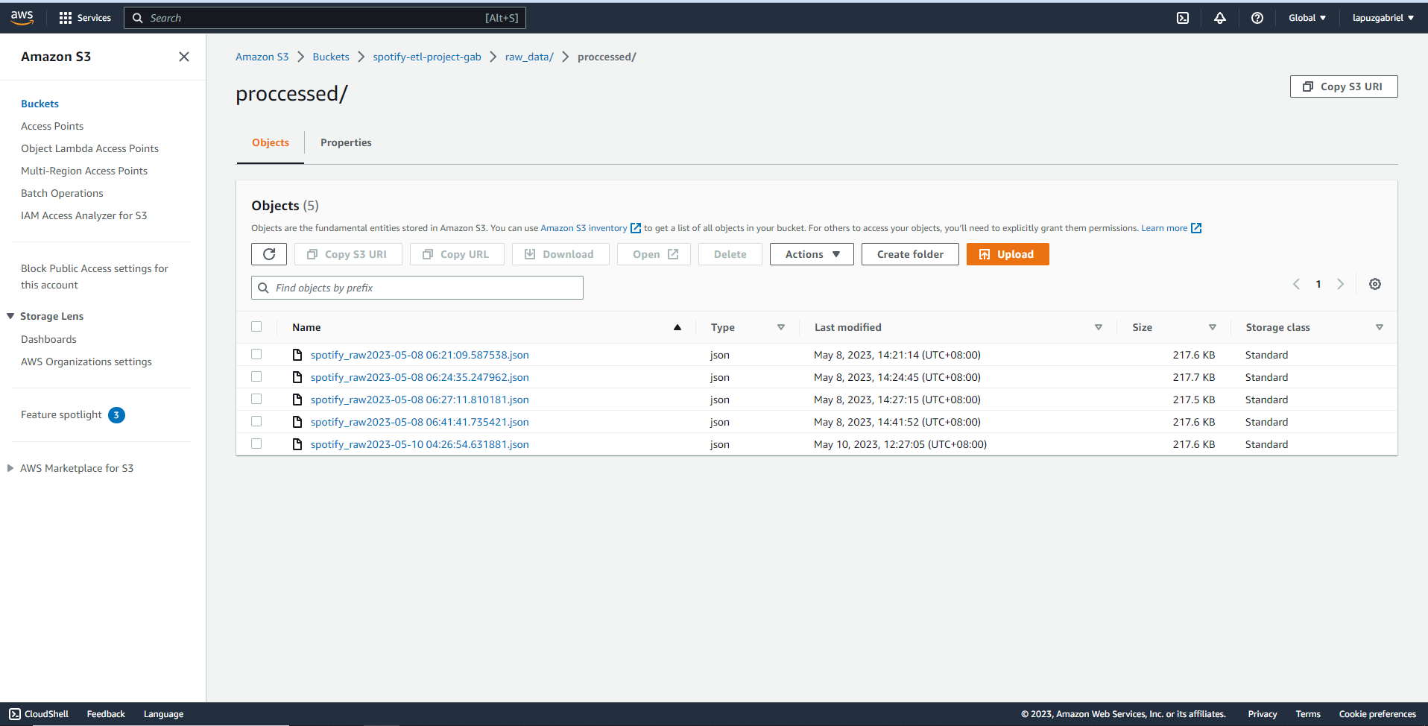Switch to the Properties tab
This screenshot has width=1428, height=726.
346,142
